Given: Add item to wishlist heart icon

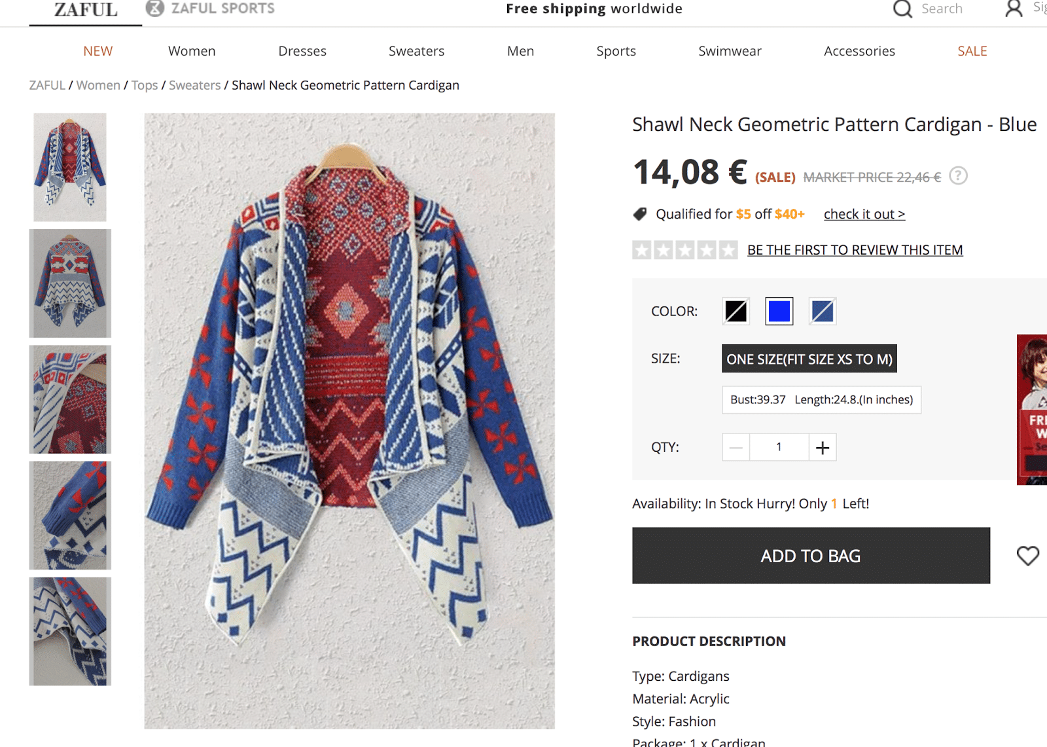Looking at the screenshot, I should coord(1027,556).
